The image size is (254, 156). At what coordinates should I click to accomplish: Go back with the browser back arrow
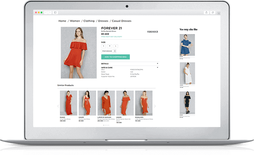tap(46, 12)
